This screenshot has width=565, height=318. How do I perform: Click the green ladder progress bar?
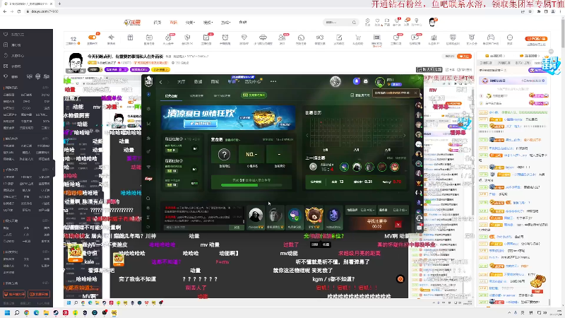[x=251, y=185]
